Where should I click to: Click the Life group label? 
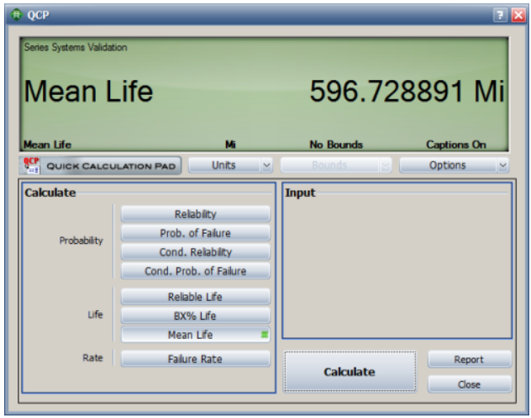pyautogui.click(x=95, y=315)
